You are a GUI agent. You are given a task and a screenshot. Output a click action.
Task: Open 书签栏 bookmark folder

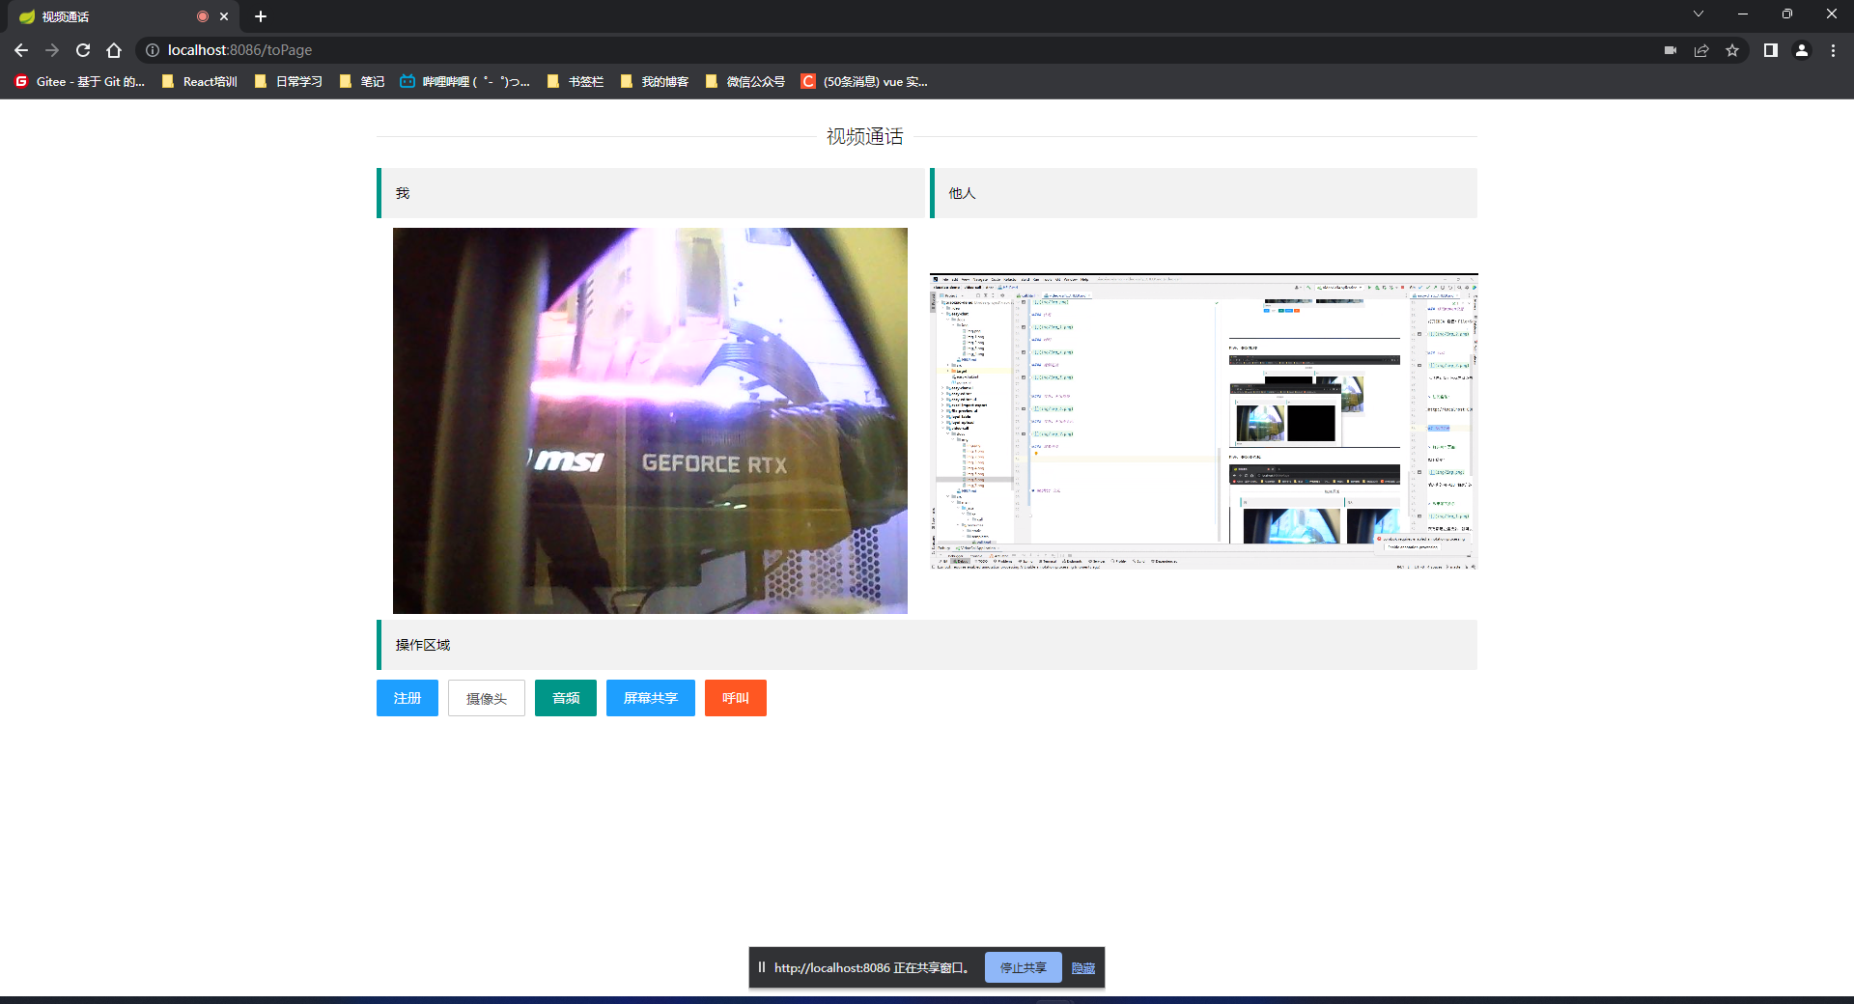tap(576, 81)
